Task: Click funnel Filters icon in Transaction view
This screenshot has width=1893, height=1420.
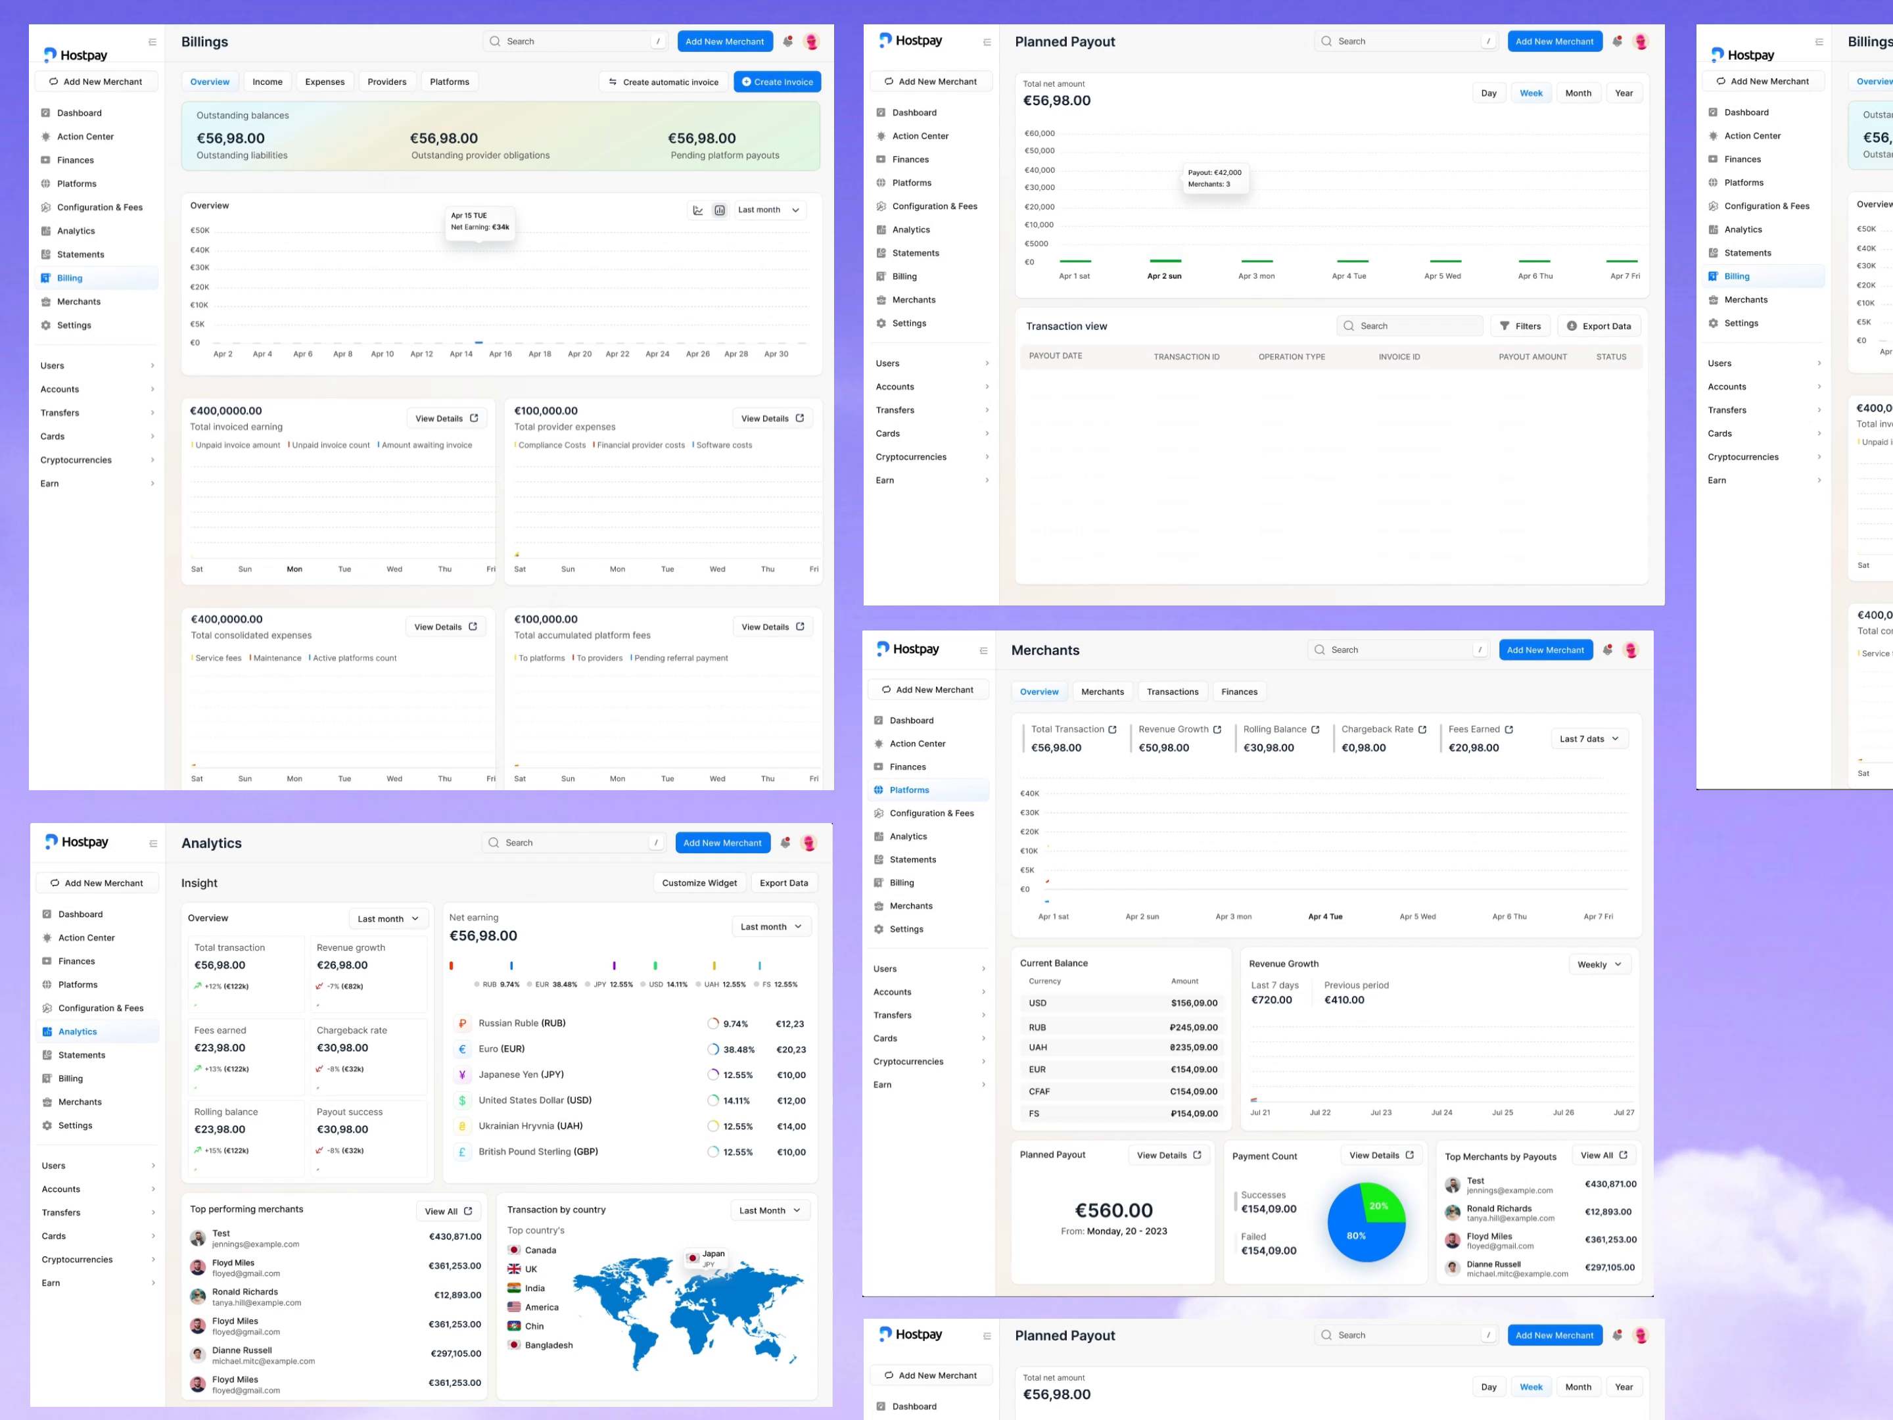Action: pos(1505,326)
